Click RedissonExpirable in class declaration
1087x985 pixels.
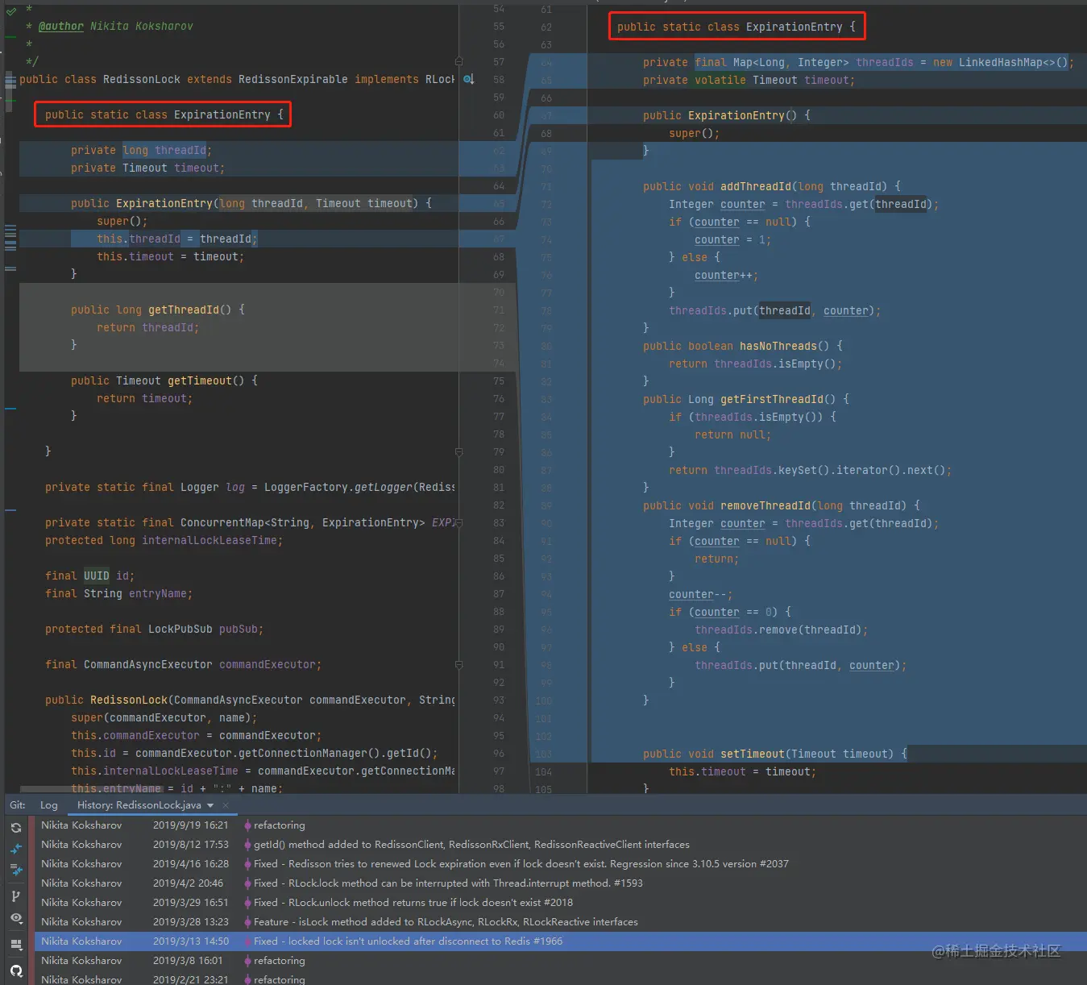293,79
